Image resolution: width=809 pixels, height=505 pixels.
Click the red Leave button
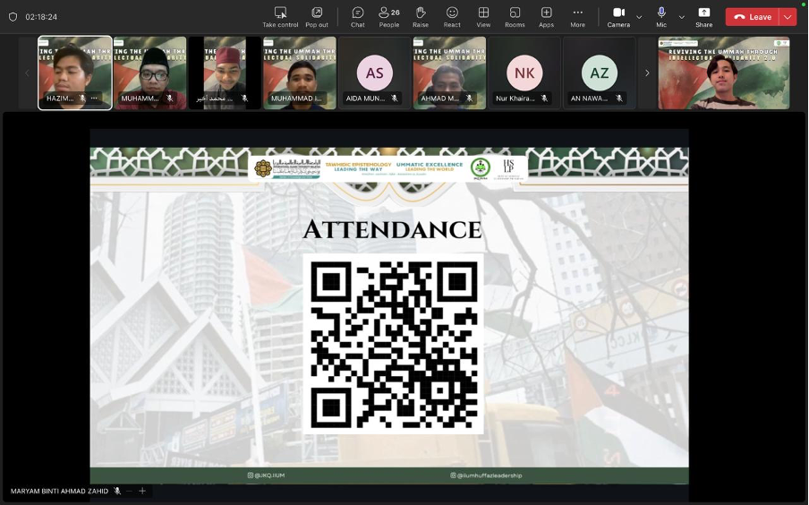[752, 17]
